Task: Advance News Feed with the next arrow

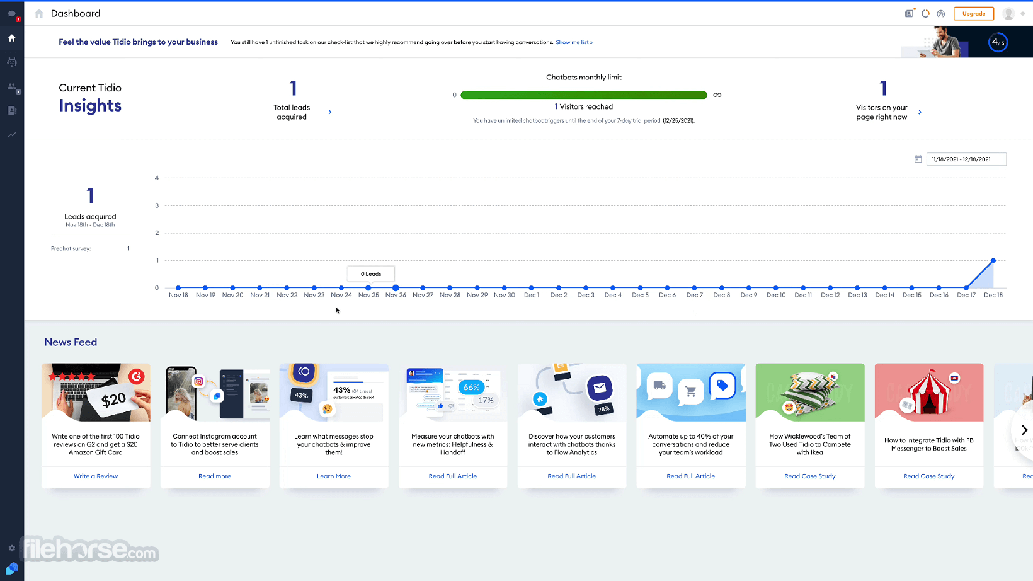Action: pyautogui.click(x=1024, y=430)
